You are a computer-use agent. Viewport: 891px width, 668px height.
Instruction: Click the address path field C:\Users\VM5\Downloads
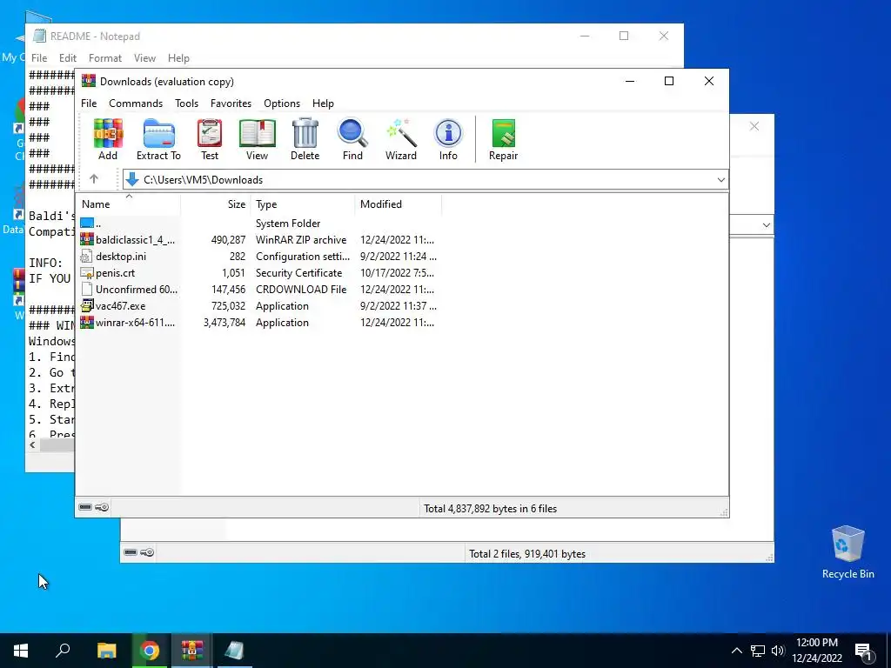pos(425,179)
